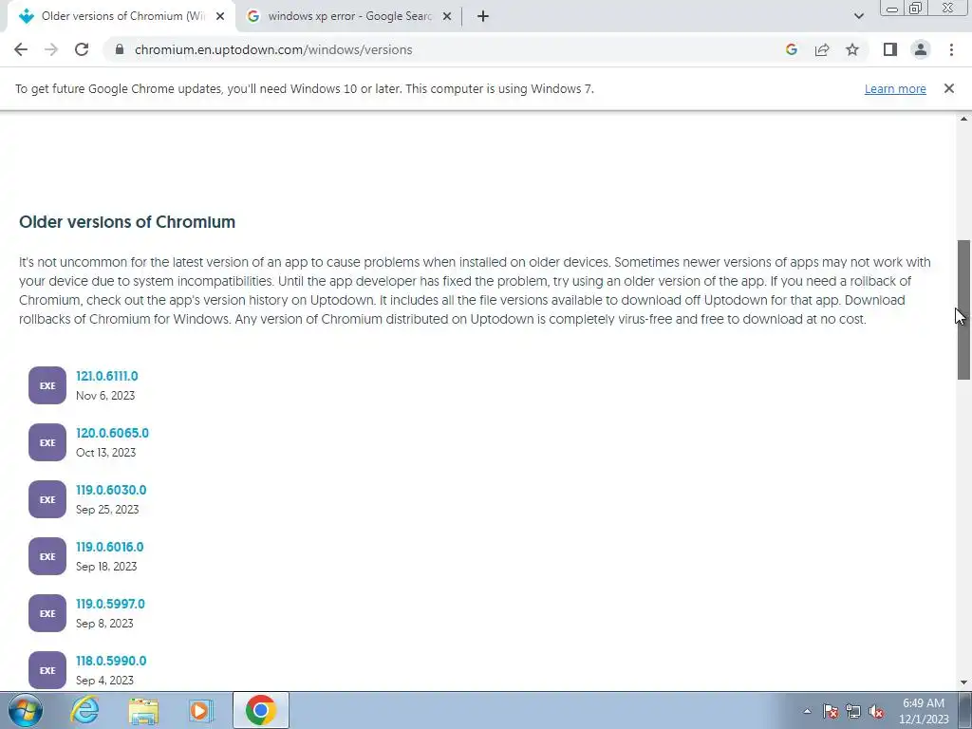This screenshot has width=972, height=729.
Task: Open a new browser tab
Action: point(483,16)
